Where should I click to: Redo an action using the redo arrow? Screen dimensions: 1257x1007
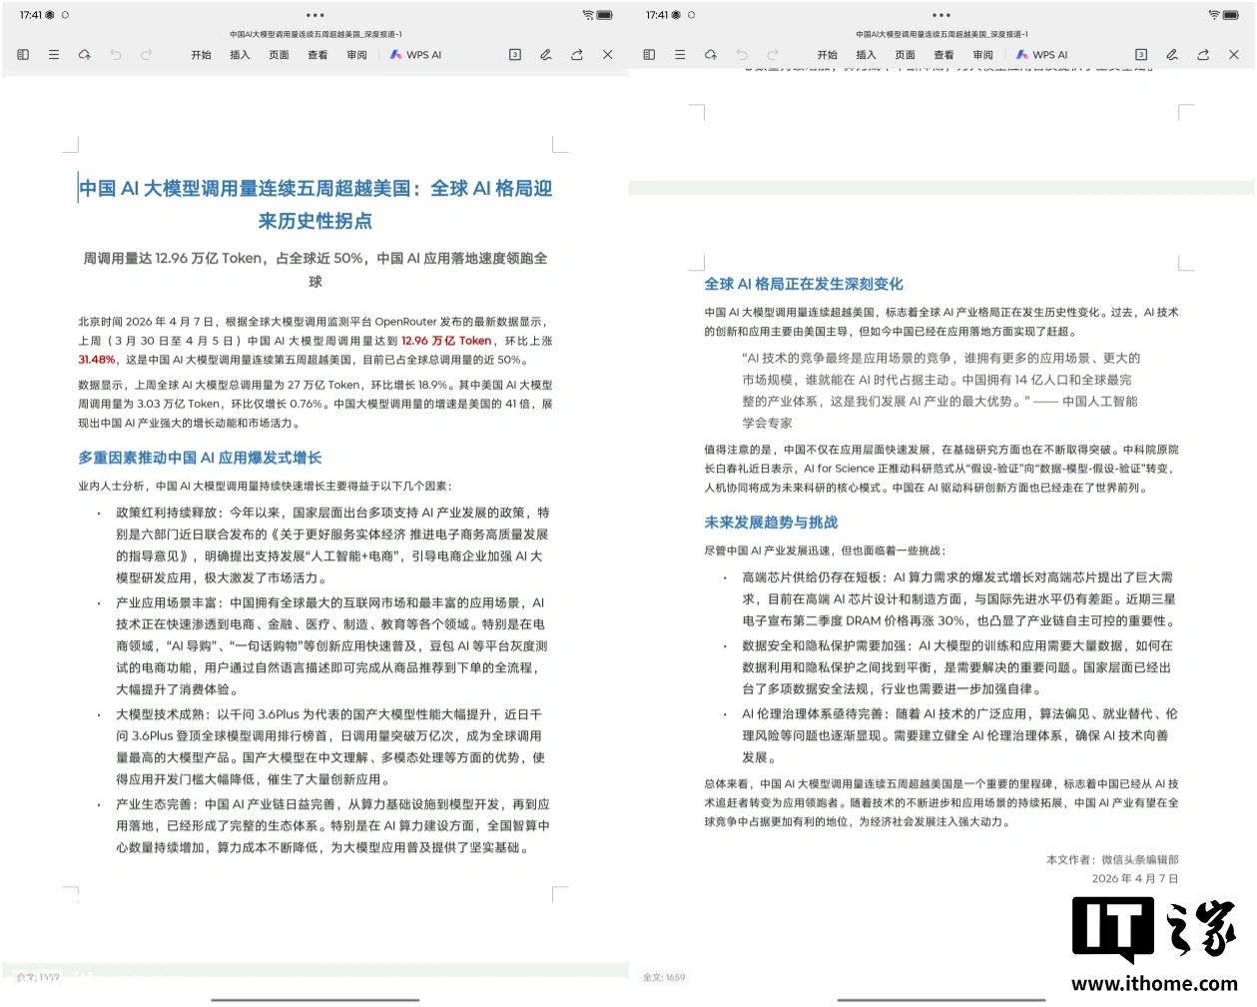point(147,55)
